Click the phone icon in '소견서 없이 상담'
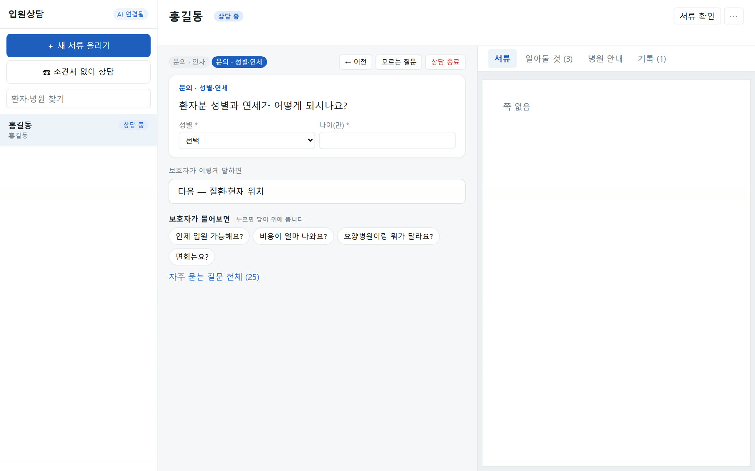 pos(46,72)
